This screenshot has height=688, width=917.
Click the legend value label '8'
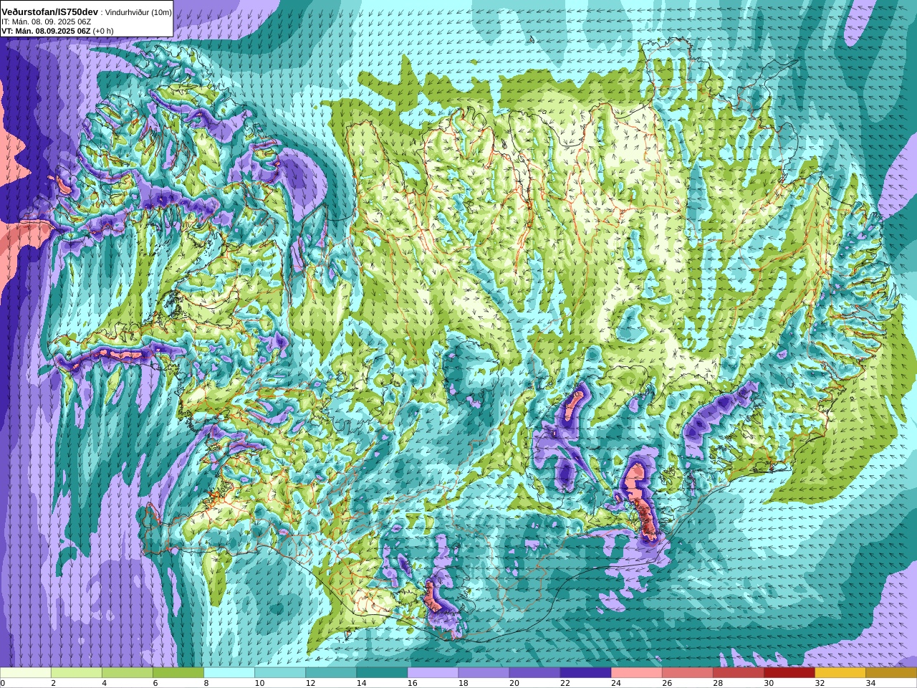(206, 683)
